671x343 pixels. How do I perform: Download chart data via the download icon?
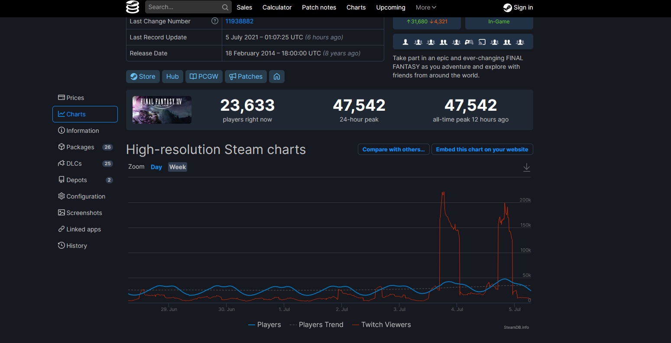pyautogui.click(x=527, y=167)
